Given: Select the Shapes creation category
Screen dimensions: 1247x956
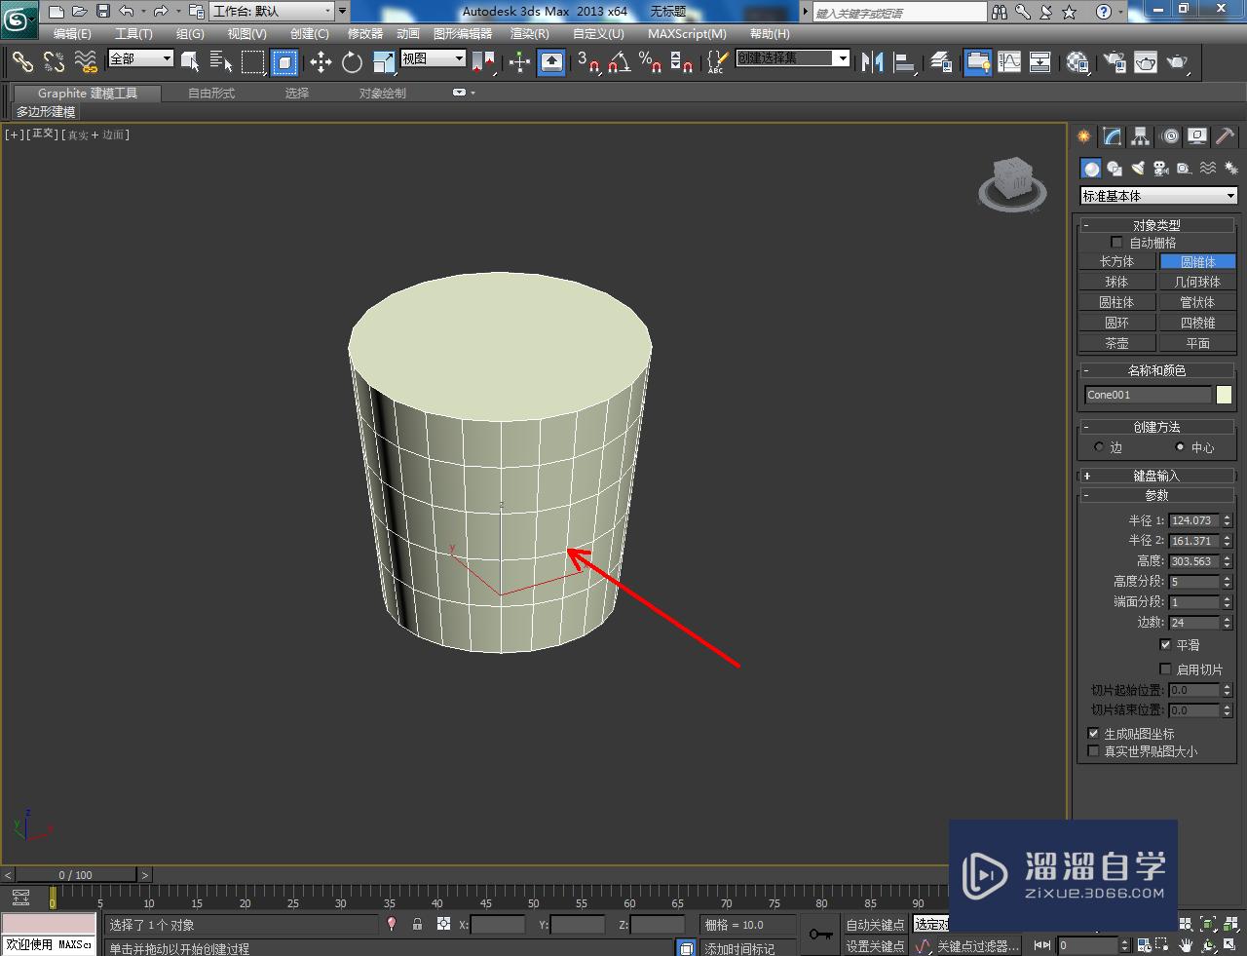Looking at the screenshot, I should pyautogui.click(x=1115, y=169).
